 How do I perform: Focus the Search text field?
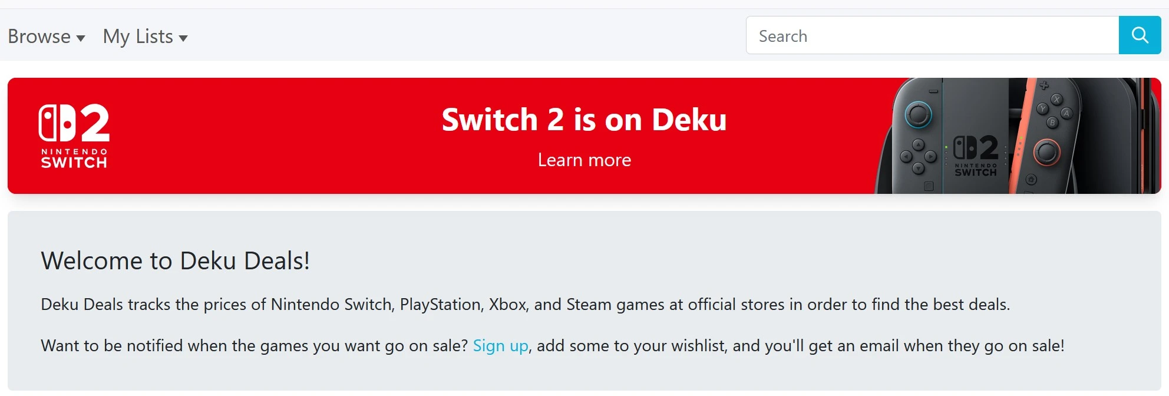932,35
